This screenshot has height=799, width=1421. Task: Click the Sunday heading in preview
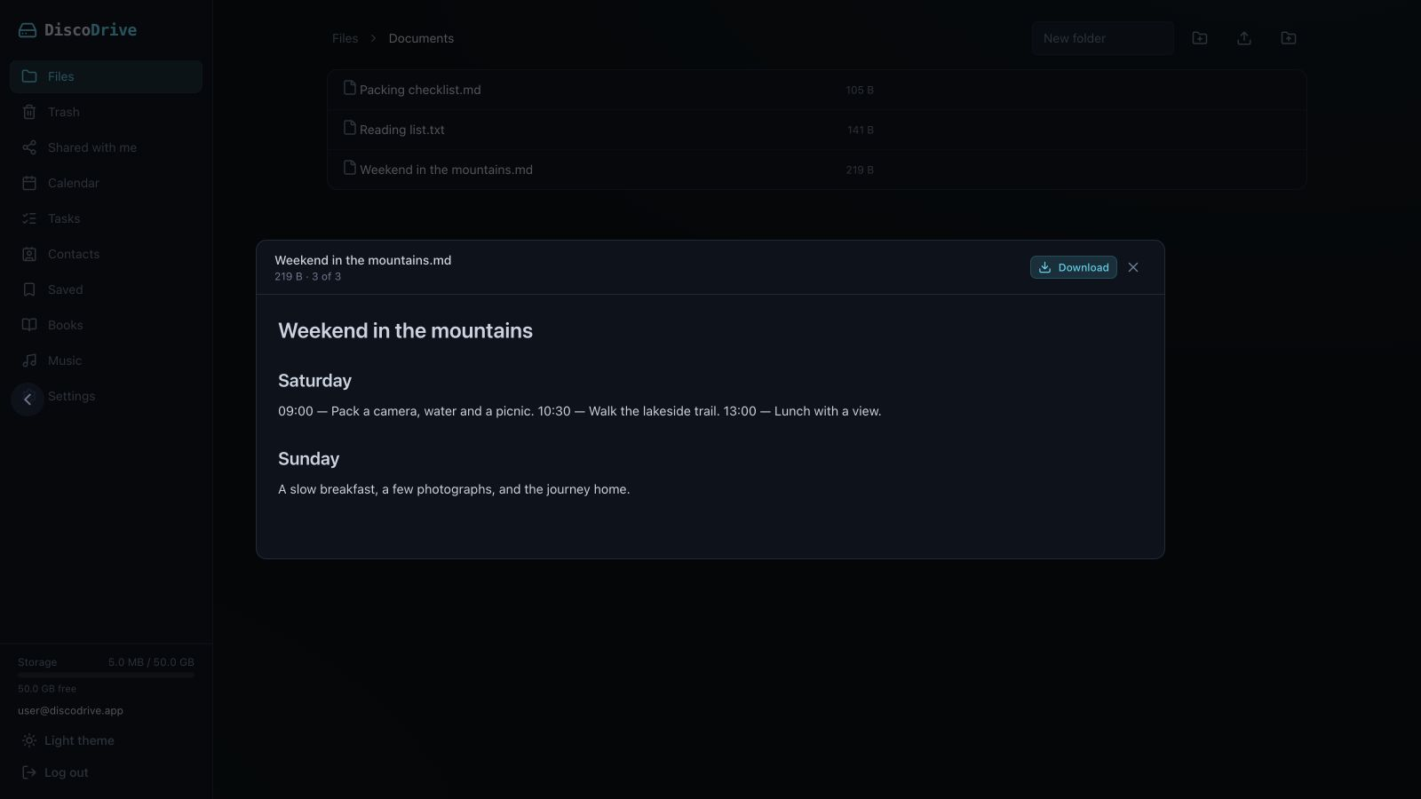click(x=308, y=459)
